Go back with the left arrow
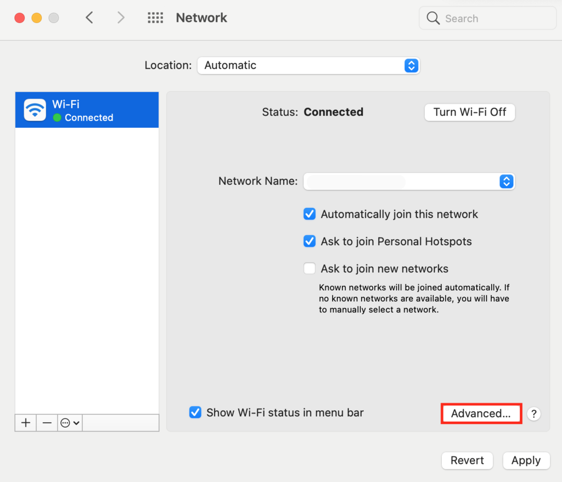562x482 pixels. 89,18
